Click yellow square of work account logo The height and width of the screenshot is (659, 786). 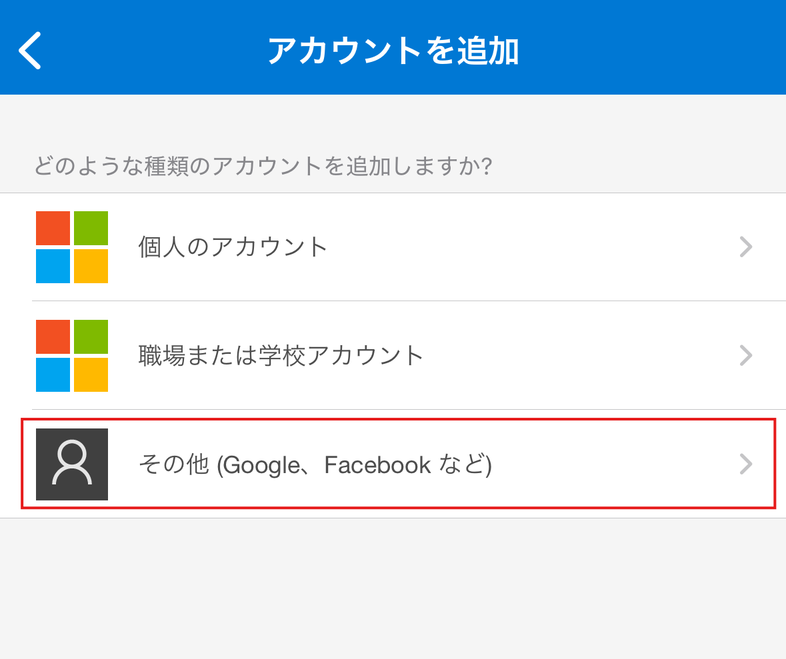point(91,375)
